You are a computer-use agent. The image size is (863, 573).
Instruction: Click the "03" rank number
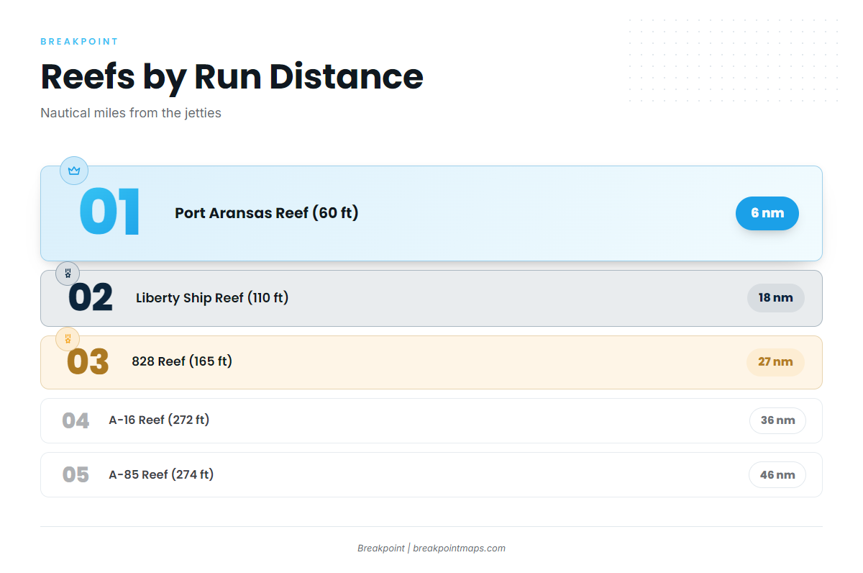88,362
